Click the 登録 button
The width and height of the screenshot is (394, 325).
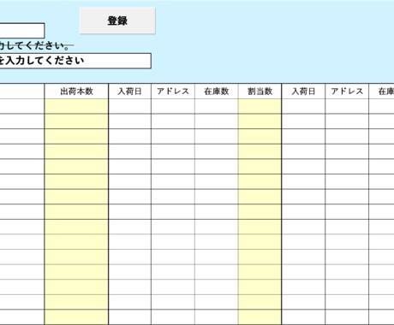[x=117, y=21]
